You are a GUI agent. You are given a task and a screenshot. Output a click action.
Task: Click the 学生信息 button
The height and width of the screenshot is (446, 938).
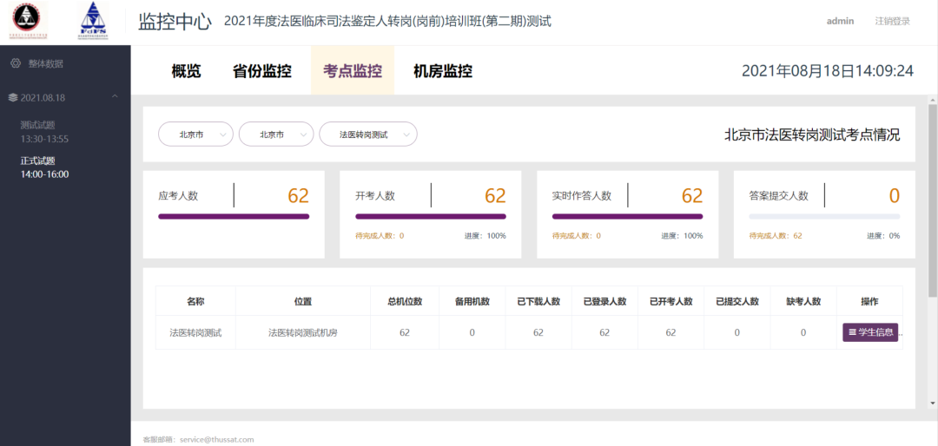(870, 332)
